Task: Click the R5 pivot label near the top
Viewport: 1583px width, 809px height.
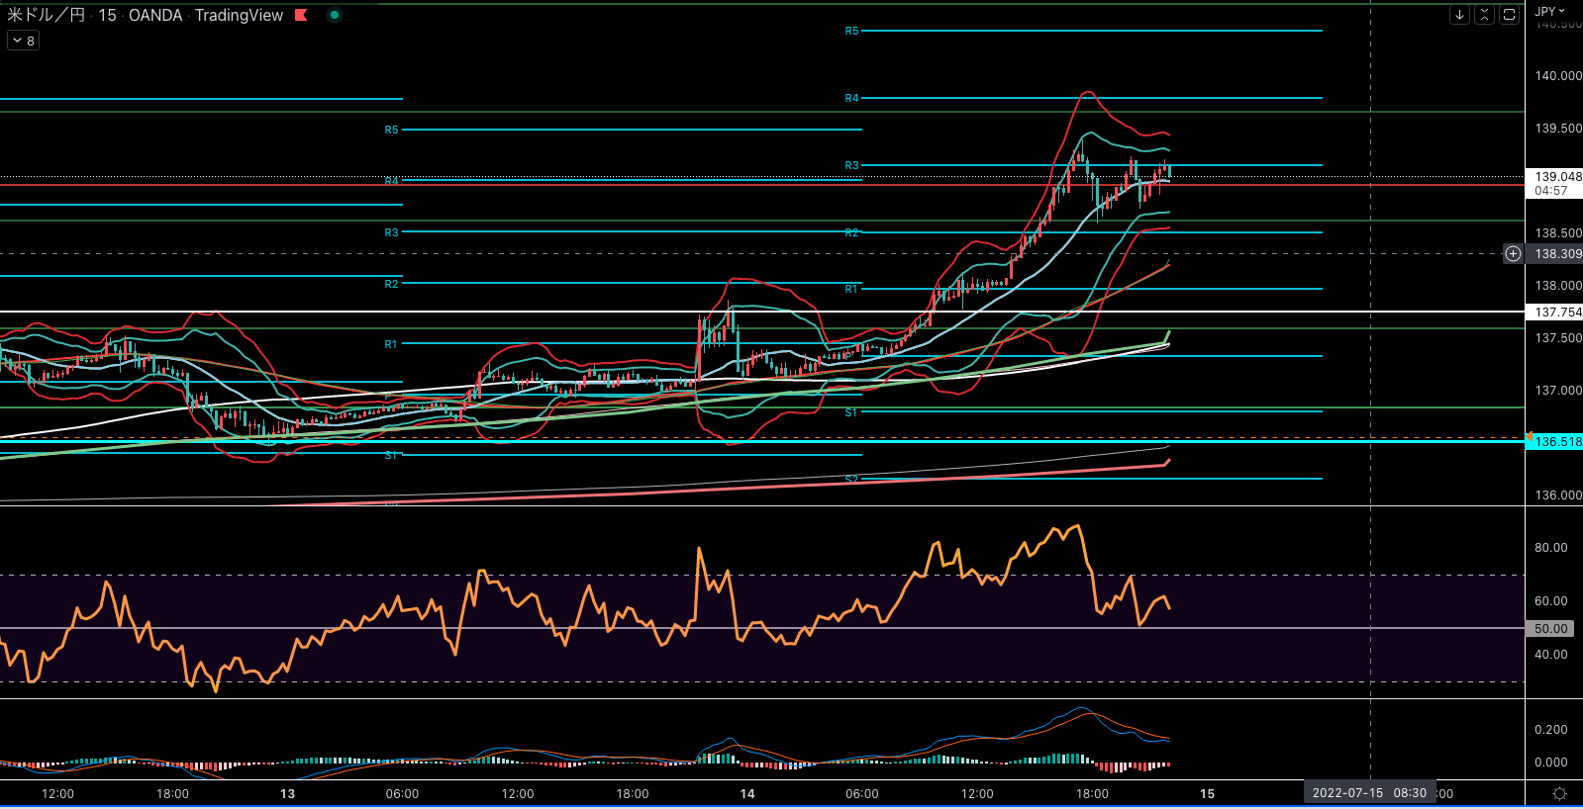Action: 851,32
